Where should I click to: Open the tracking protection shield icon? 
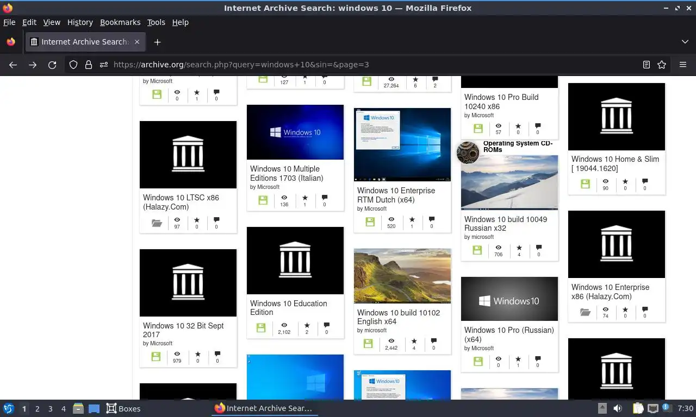click(x=73, y=65)
